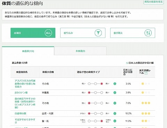Click the 遺伝子型の体質タイプ column header
The height and width of the screenshot is (128, 167).
click(x=88, y=72)
